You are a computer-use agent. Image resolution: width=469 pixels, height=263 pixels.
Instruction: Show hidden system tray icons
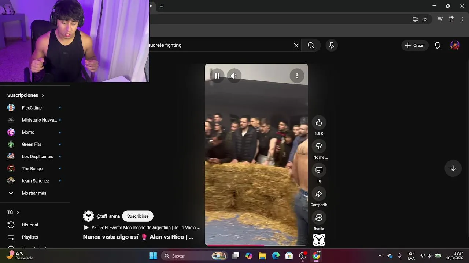click(380, 256)
